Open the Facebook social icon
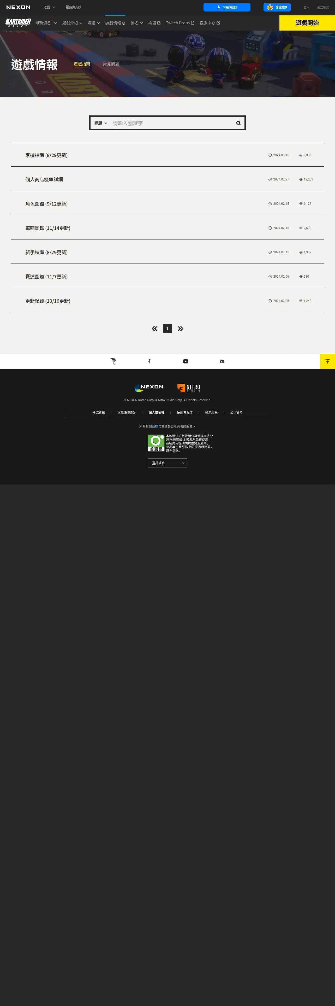Screen dimensions: 335x1006 149,361
